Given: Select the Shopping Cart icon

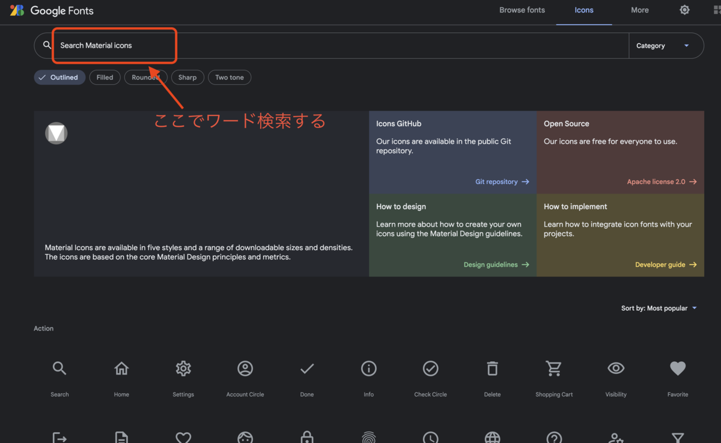Looking at the screenshot, I should [x=554, y=368].
